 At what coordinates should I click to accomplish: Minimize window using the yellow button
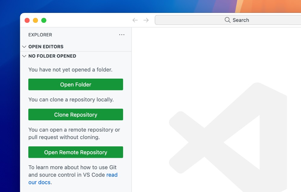pos(35,20)
